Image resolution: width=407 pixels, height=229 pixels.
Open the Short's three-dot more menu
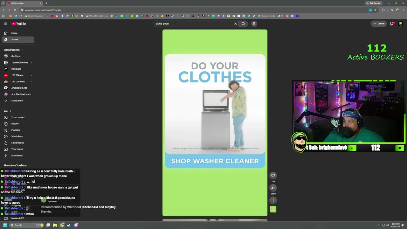pyautogui.click(x=273, y=200)
